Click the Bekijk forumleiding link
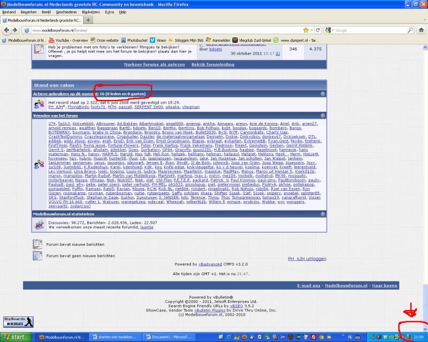 click(213, 64)
